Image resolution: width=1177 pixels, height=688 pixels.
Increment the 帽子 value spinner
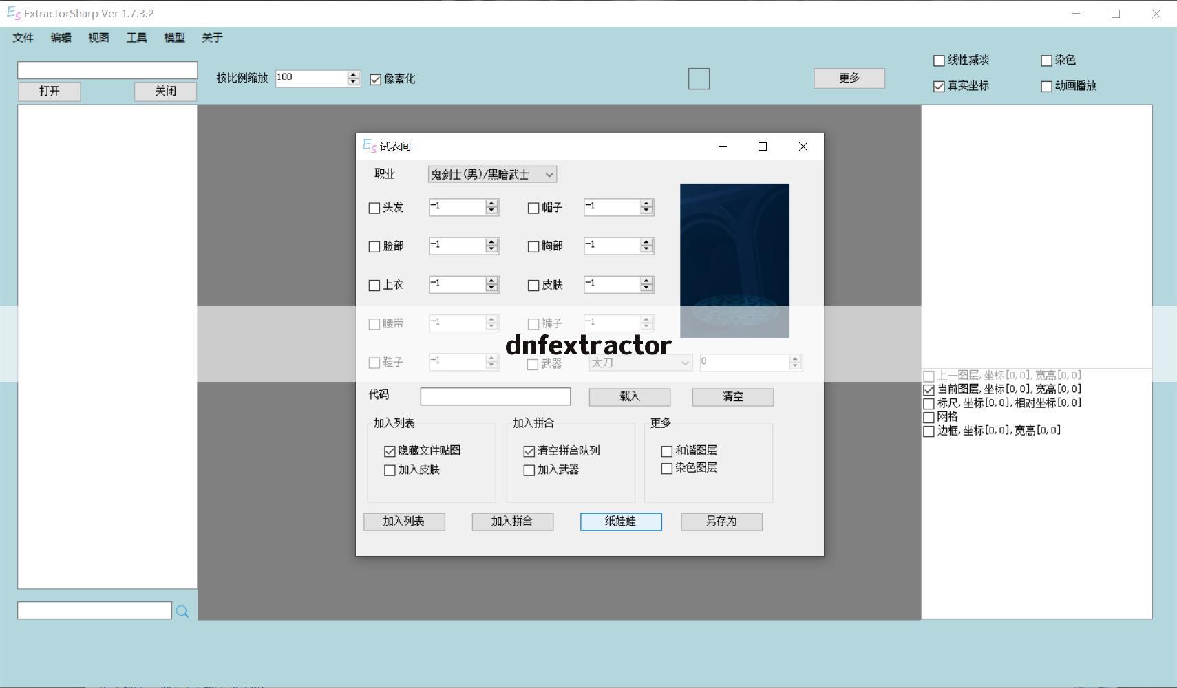646,204
